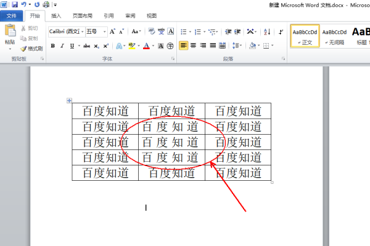
Task: Insert enclosed character (circled 字)
Action: coord(170,46)
